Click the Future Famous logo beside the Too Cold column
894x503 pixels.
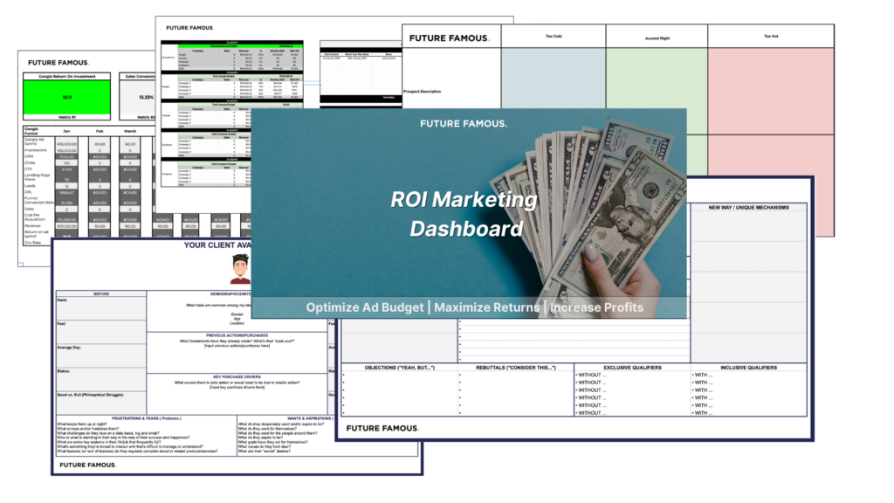(x=452, y=37)
